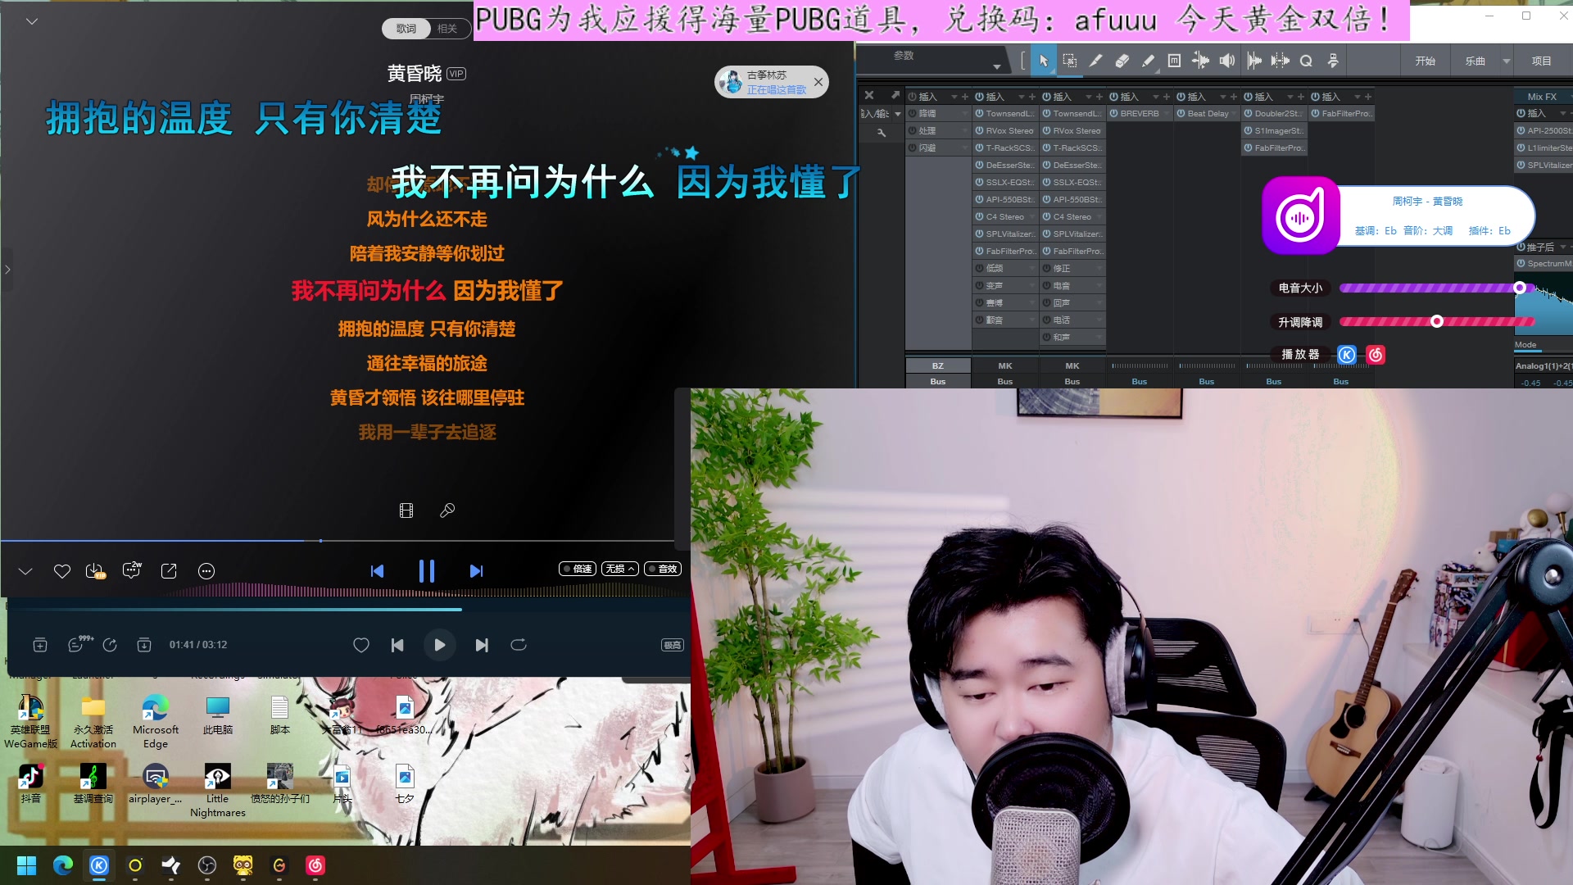Add song to playlist icon in bottom bar
Image resolution: width=1573 pixels, height=885 pixels.
click(x=39, y=645)
